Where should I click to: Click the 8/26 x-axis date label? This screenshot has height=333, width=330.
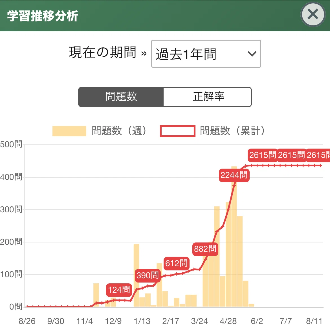(x=27, y=321)
